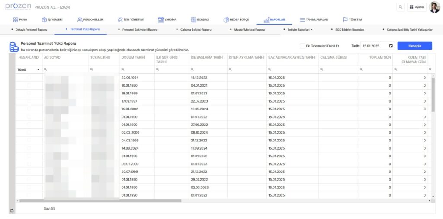
Task: Open the Ayarlar settings menu
Action: coord(417,7)
